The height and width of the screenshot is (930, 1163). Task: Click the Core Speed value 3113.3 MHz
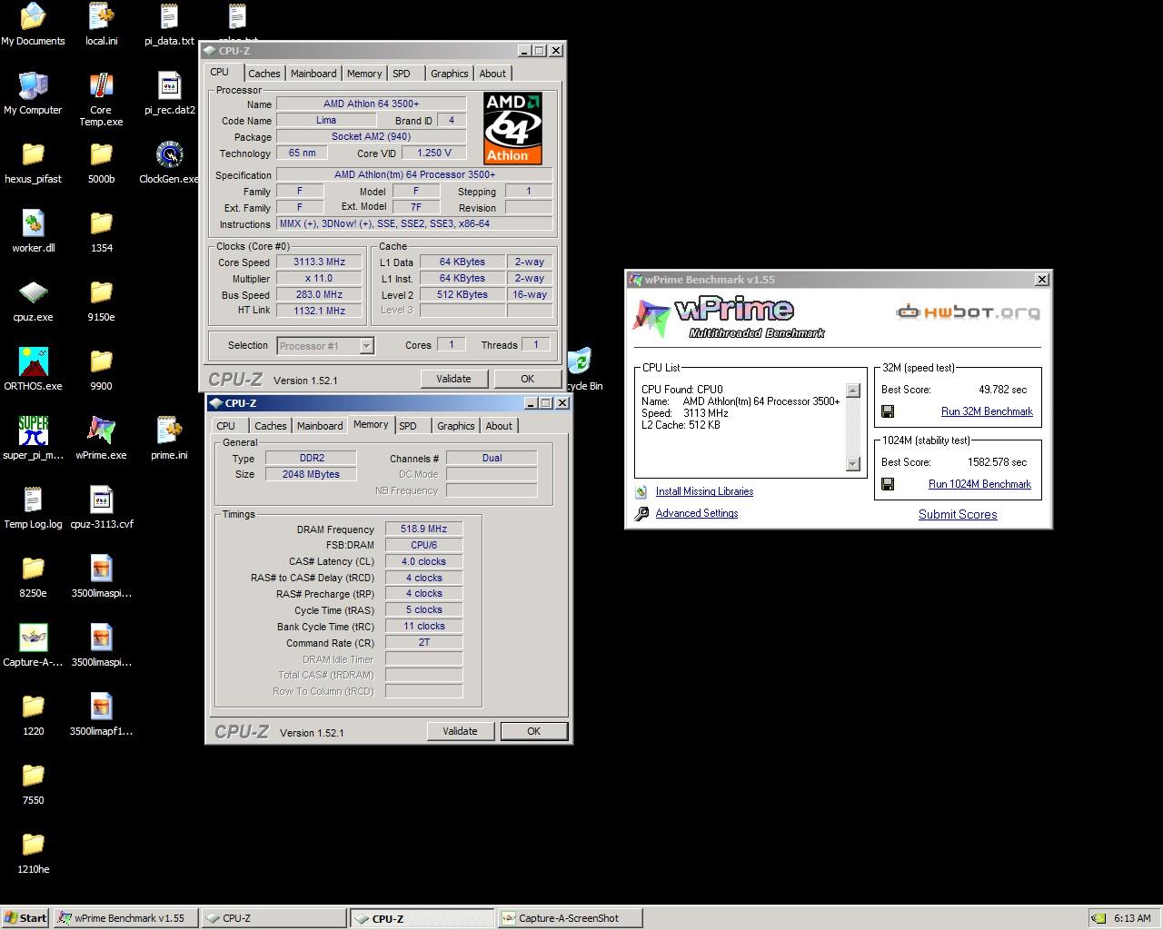[319, 262]
